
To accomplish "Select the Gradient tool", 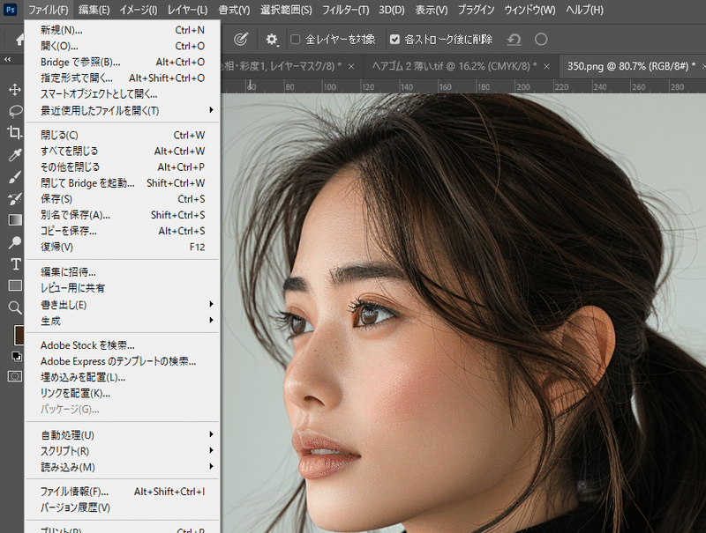I will (15, 219).
